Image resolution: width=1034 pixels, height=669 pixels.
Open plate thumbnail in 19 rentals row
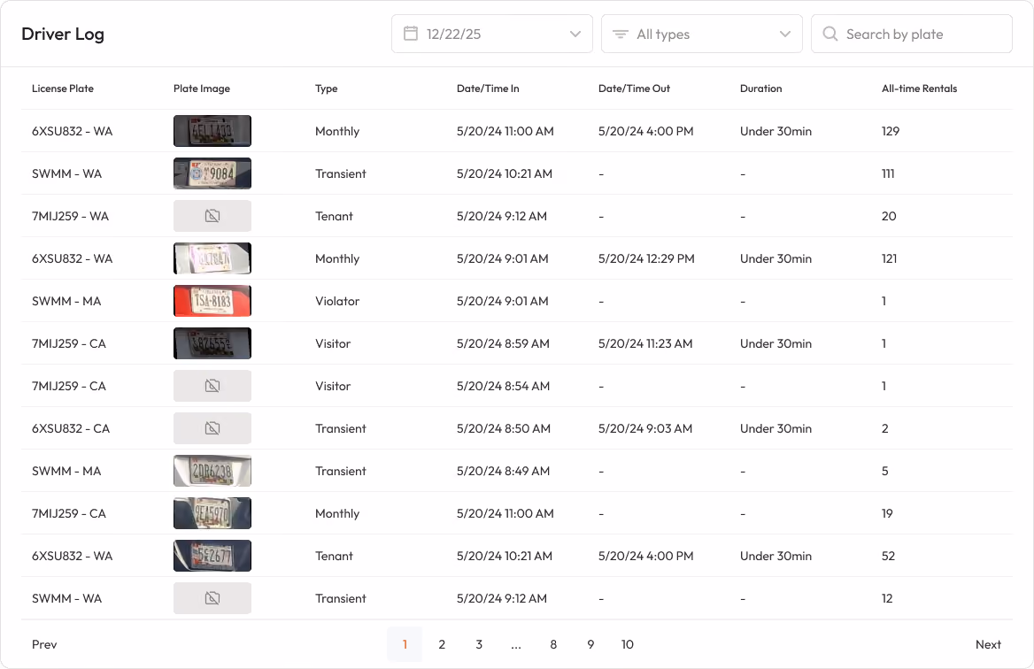[212, 512]
